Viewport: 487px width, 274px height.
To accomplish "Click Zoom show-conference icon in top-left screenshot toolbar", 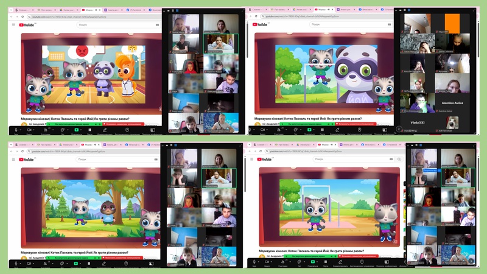I will [153, 130].
